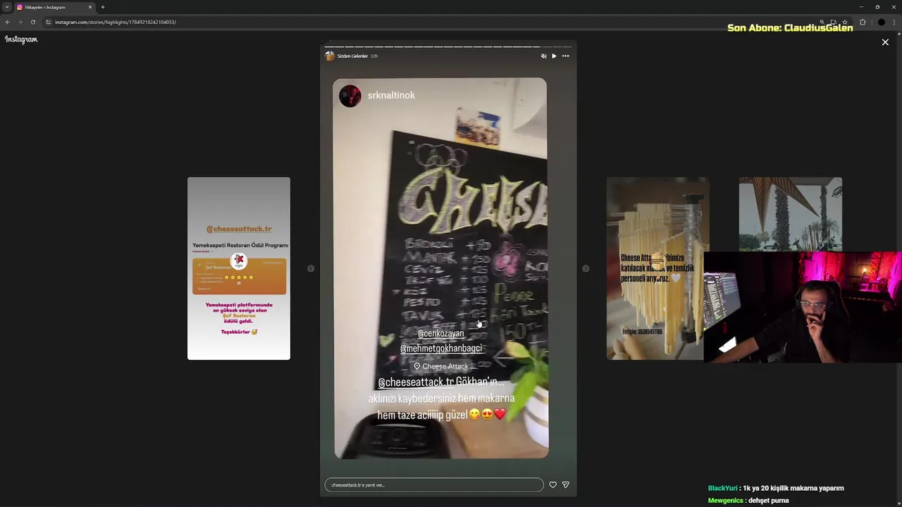This screenshot has height=507, width=902.
Task: Click the reply to cheeseattack.tr input field
Action: tap(434, 484)
